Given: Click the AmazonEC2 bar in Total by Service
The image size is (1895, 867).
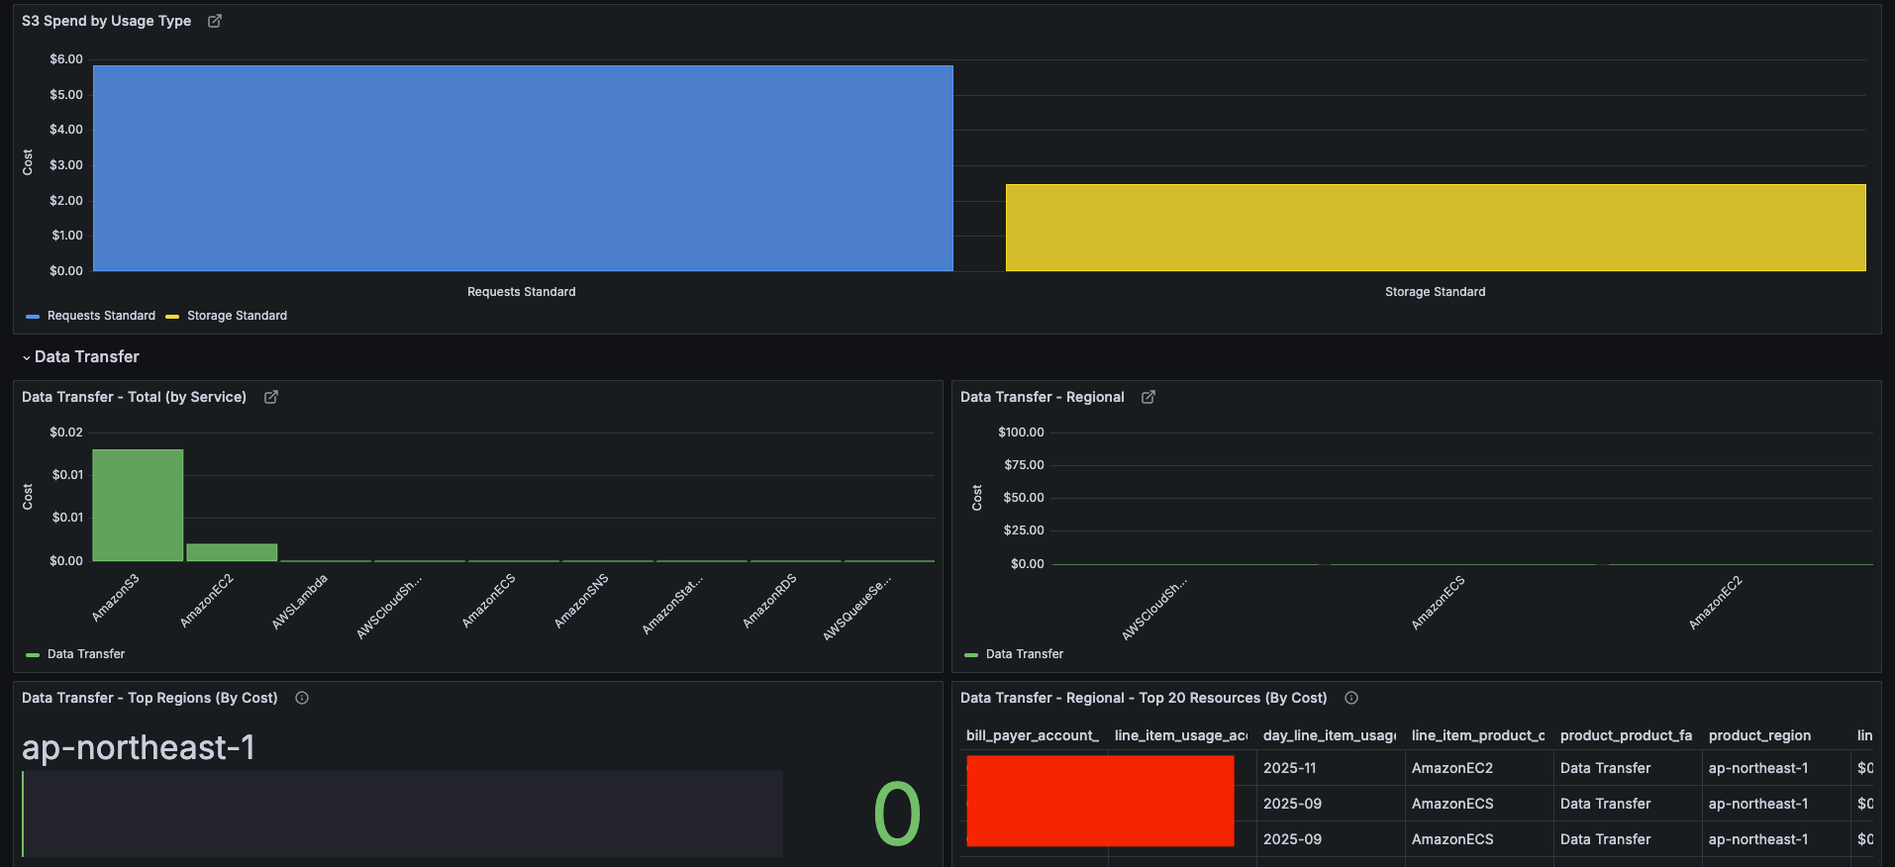Looking at the screenshot, I should (232, 552).
